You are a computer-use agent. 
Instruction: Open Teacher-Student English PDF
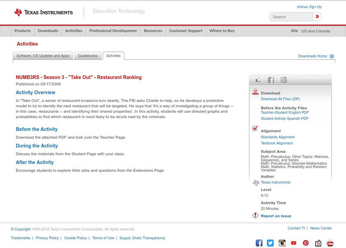click(x=285, y=112)
